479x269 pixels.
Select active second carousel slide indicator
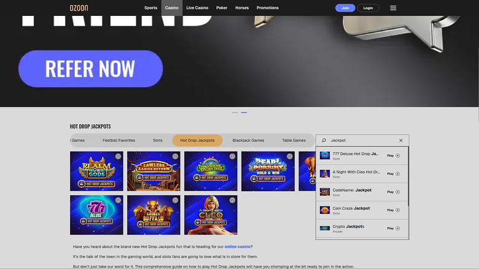point(244,112)
